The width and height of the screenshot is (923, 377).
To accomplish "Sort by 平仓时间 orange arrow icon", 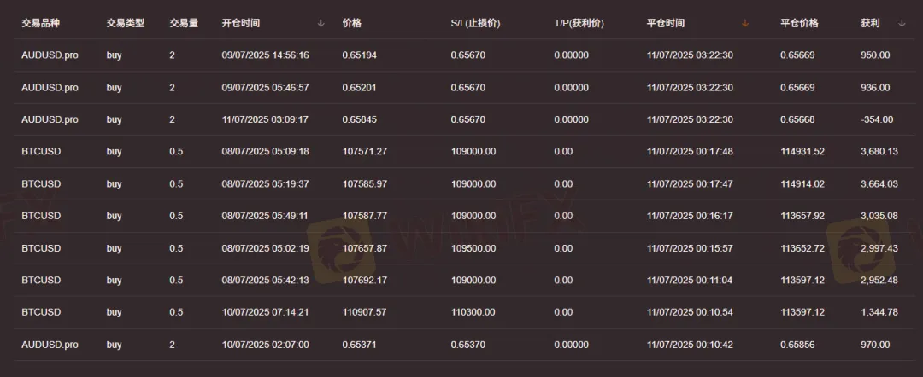I will 745,24.
